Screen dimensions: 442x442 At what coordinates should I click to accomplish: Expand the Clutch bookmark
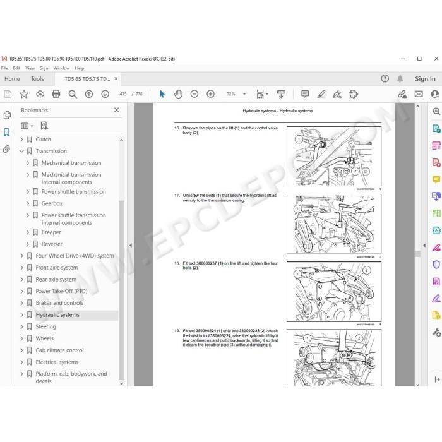[x=21, y=140]
